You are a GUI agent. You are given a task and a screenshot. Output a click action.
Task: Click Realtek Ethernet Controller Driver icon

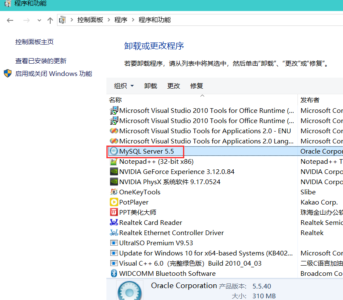[114, 233]
